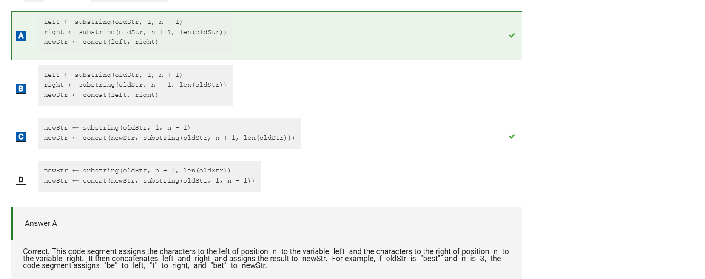Click option A's code block
Viewport: 705px width, 279px height.
(x=136, y=32)
